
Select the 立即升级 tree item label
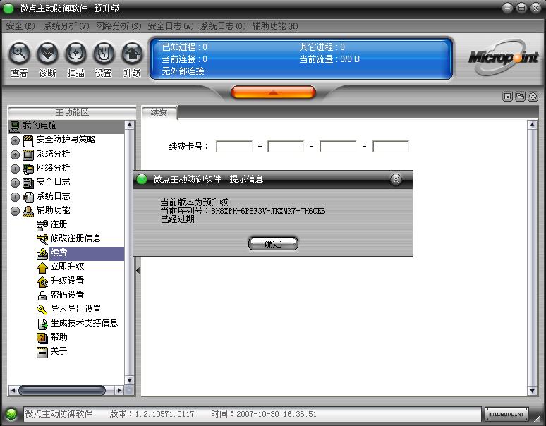[x=68, y=267]
